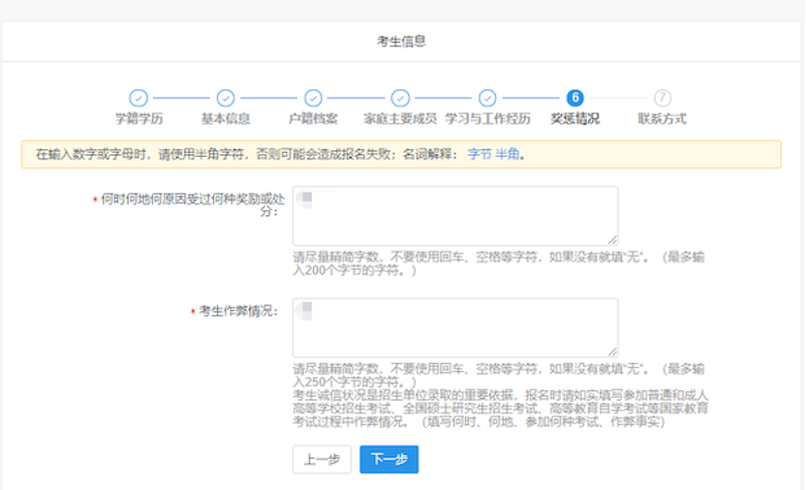Focus the 何种奖励或处分 text area
Viewport: 806px width, 490px height.
point(455,216)
